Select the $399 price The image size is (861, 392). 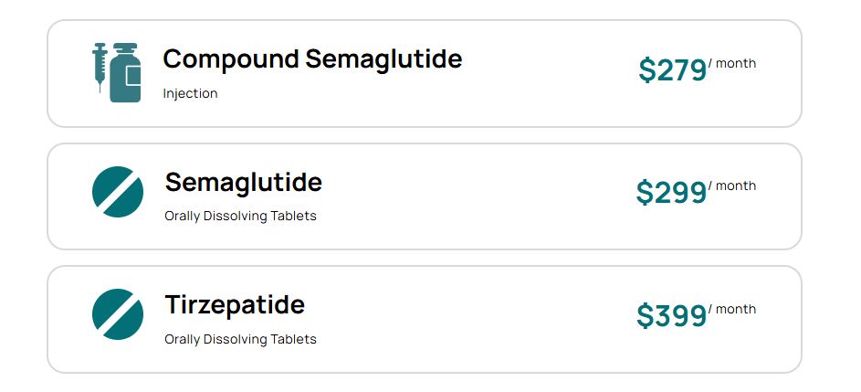[x=671, y=315]
